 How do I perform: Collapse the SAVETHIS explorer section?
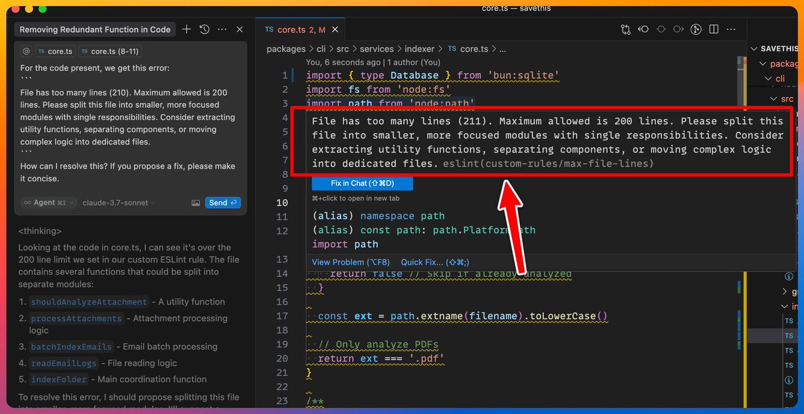(x=777, y=49)
